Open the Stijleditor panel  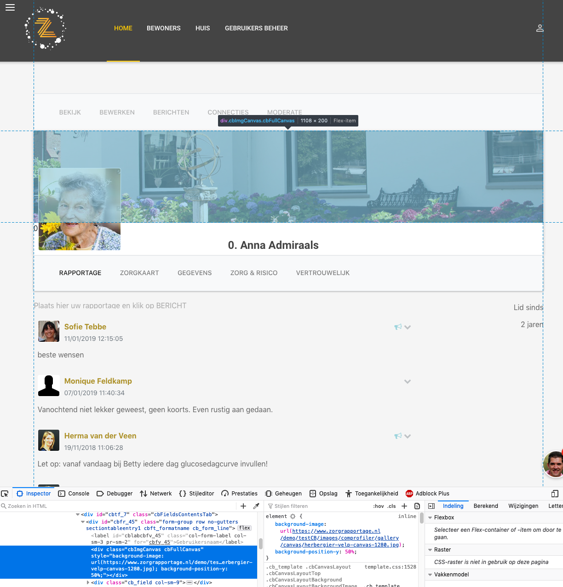click(x=196, y=494)
